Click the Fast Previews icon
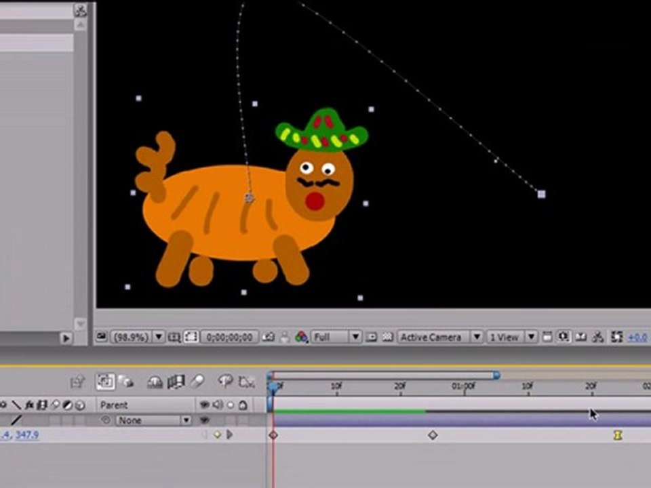The height and width of the screenshot is (488, 651). click(x=564, y=337)
